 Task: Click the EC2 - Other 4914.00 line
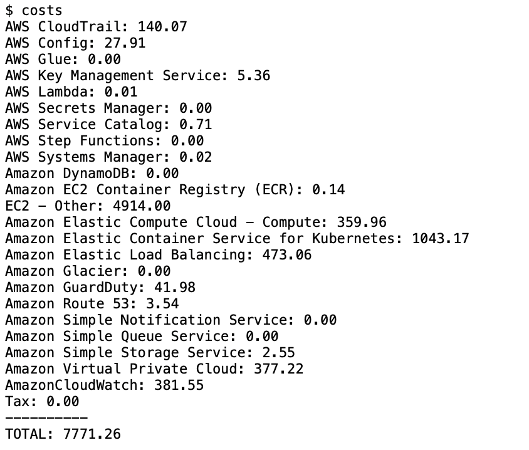[88, 206]
